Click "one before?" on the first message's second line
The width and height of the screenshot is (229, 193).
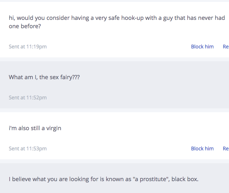coord(25,27)
